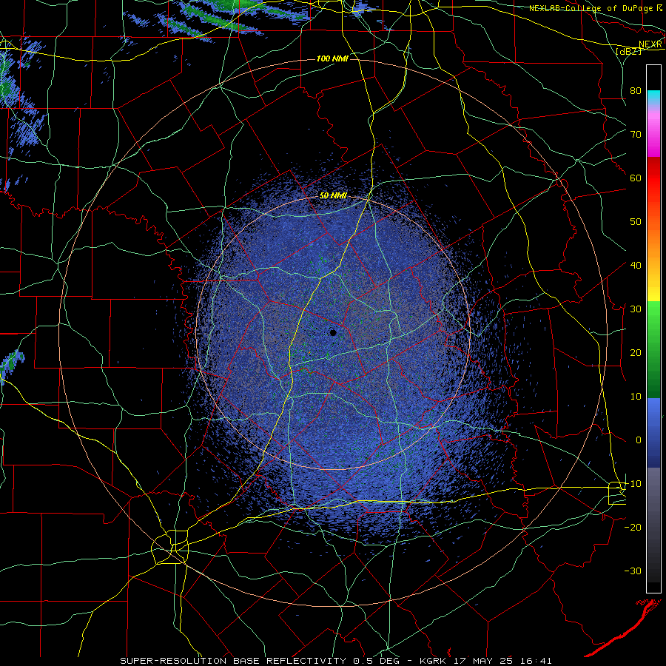Click the [dBZ] unit label above color scale

[x=628, y=51]
